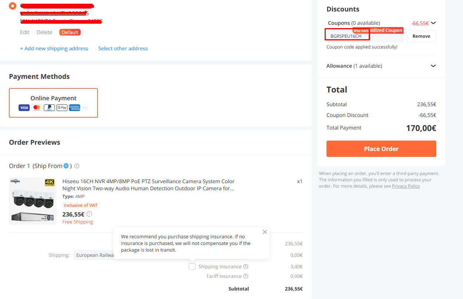Click the price info icon beside 236,55€

[89, 214]
